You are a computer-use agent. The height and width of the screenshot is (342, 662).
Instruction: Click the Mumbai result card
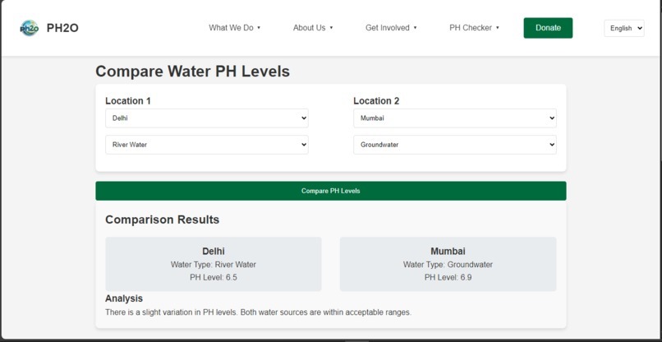448,264
